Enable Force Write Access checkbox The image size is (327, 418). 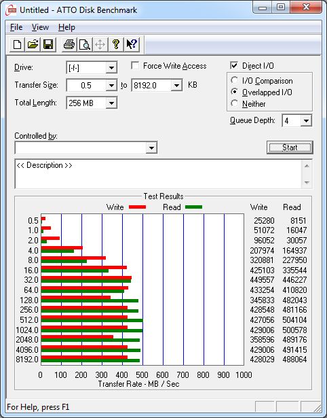[x=135, y=66]
